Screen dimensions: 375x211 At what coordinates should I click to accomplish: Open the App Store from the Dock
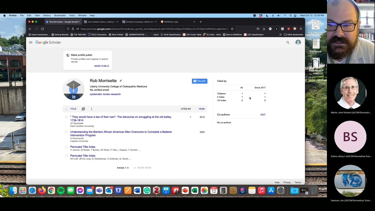tap(271, 191)
